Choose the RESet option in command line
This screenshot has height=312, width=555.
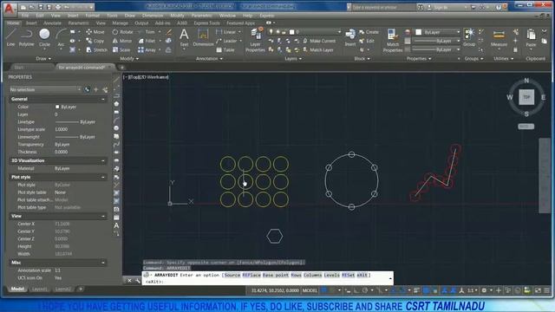click(x=349, y=275)
